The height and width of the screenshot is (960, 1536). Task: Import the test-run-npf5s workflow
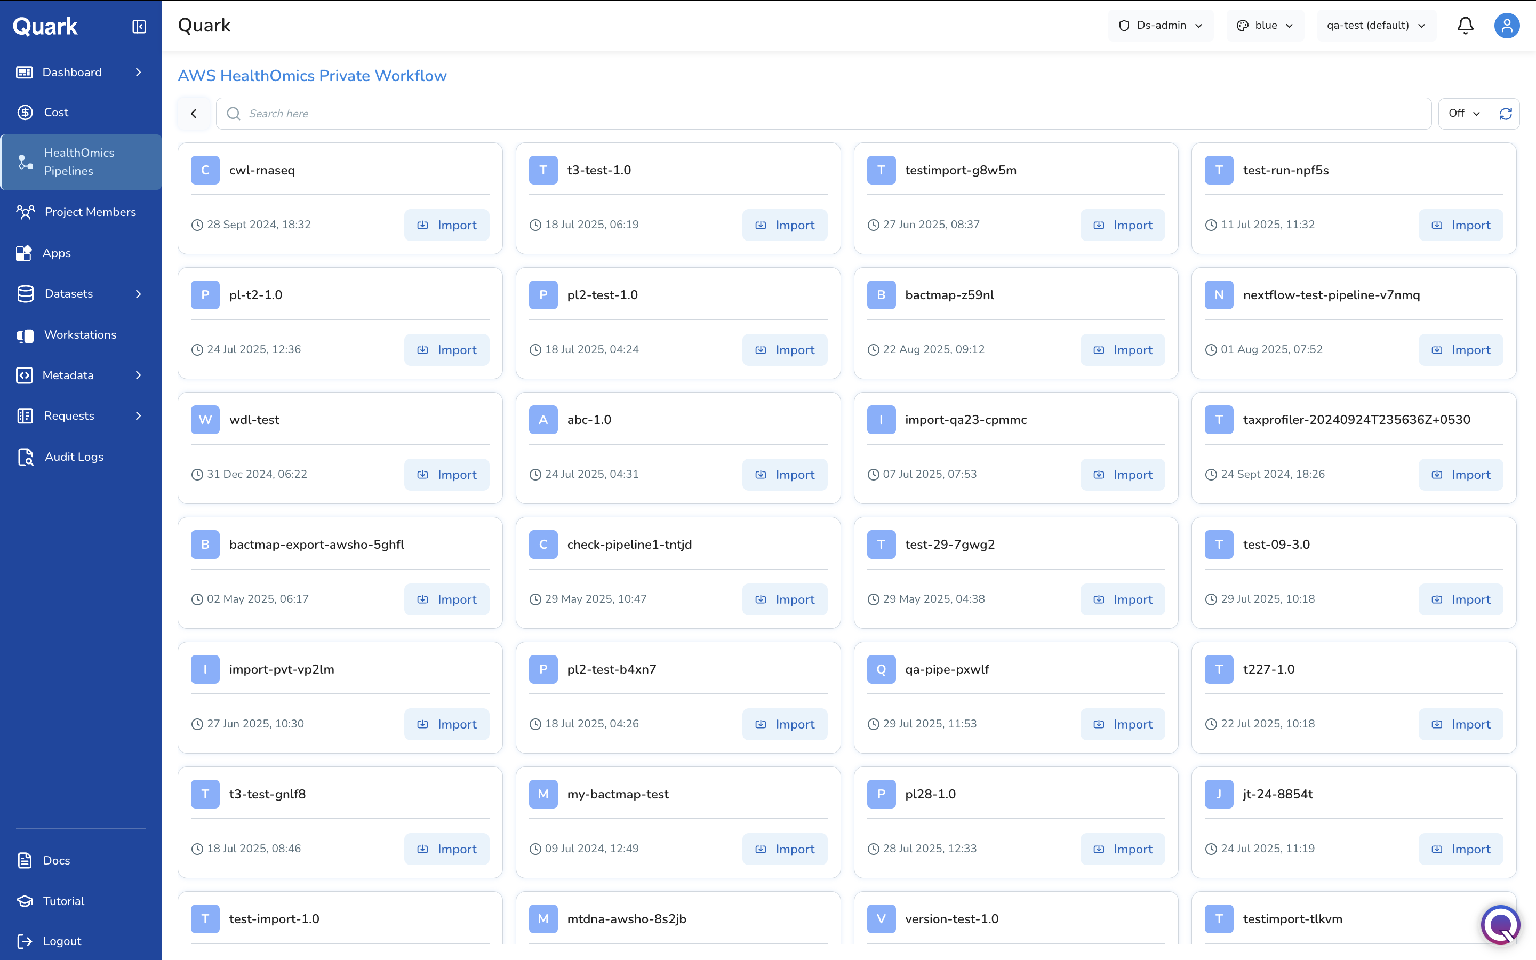click(1460, 225)
